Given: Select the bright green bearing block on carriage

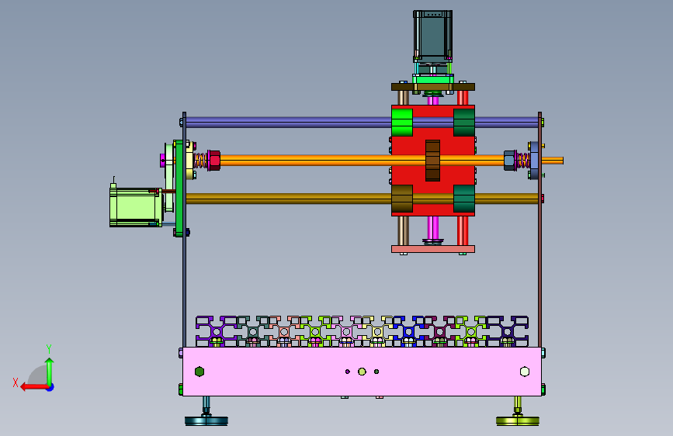Looking at the screenshot, I should click(x=402, y=123).
